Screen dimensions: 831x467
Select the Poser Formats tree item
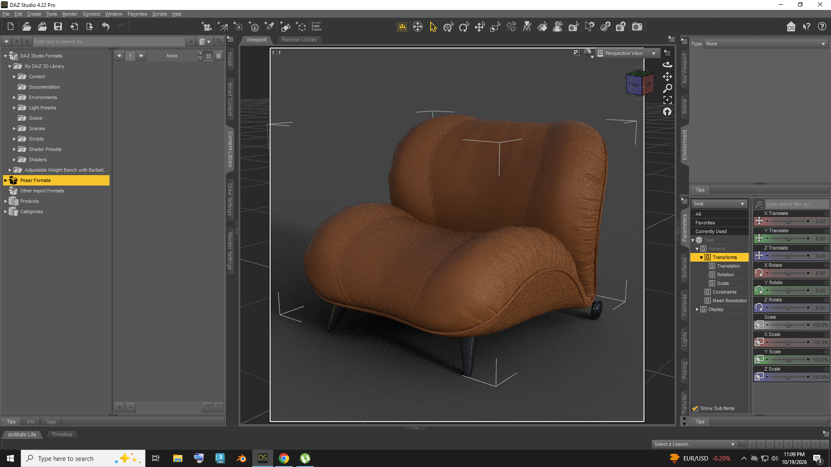click(56, 181)
